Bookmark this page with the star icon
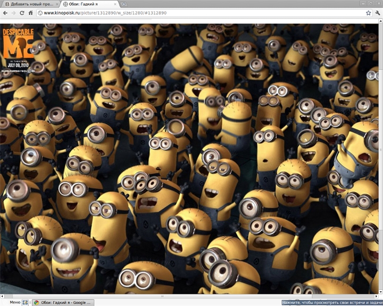The width and height of the screenshot is (383, 306). click(368, 13)
